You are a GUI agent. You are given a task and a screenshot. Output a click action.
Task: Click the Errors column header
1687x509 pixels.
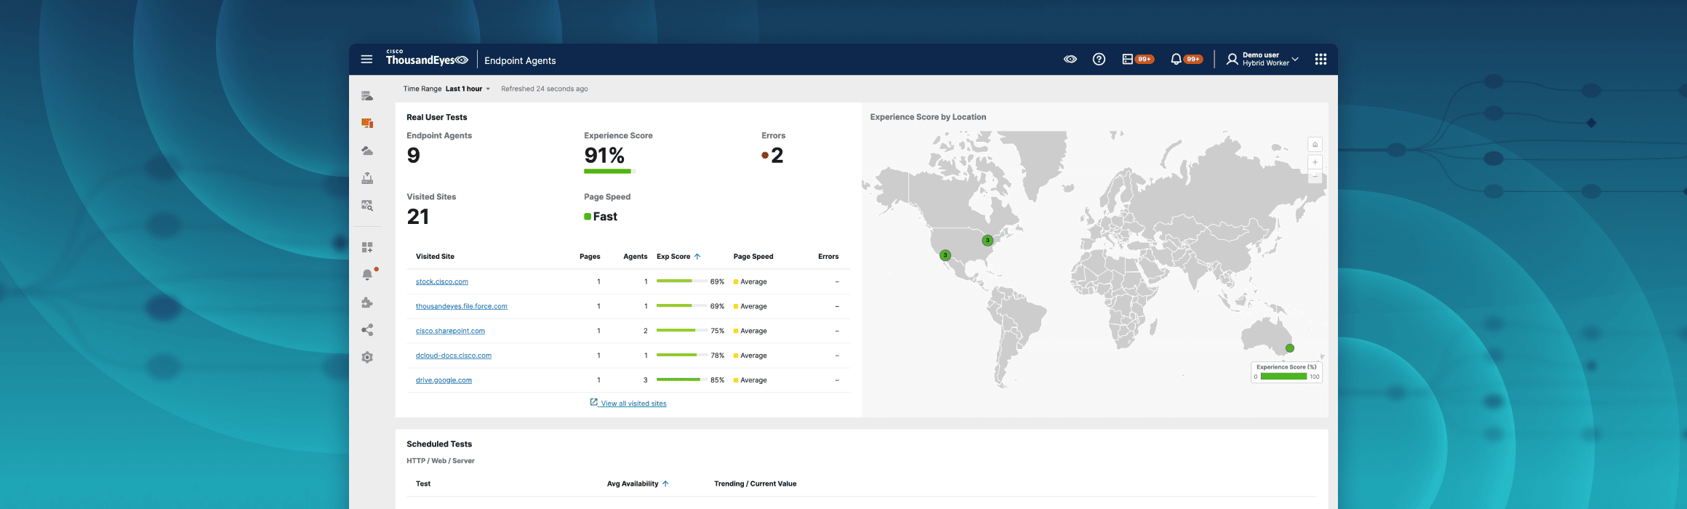[x=828, y=257]
